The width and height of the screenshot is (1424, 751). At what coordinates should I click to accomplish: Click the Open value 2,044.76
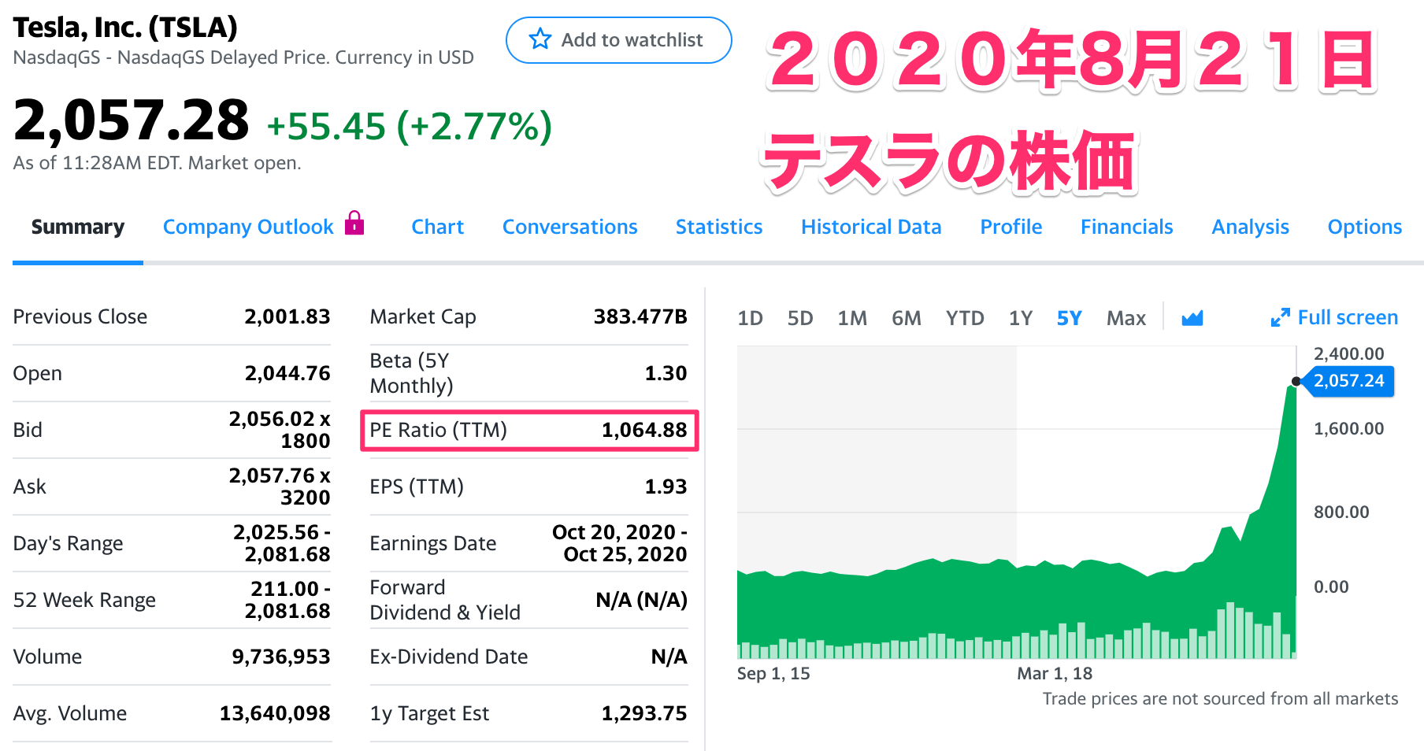click(287, 373)
